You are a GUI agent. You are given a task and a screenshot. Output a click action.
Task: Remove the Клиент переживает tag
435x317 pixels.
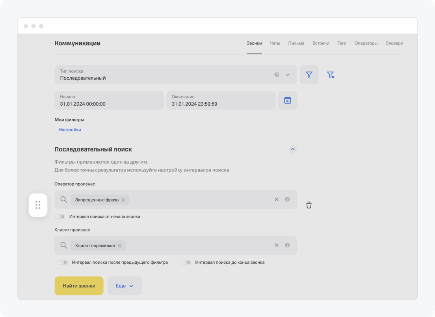[x=119, y=246]
